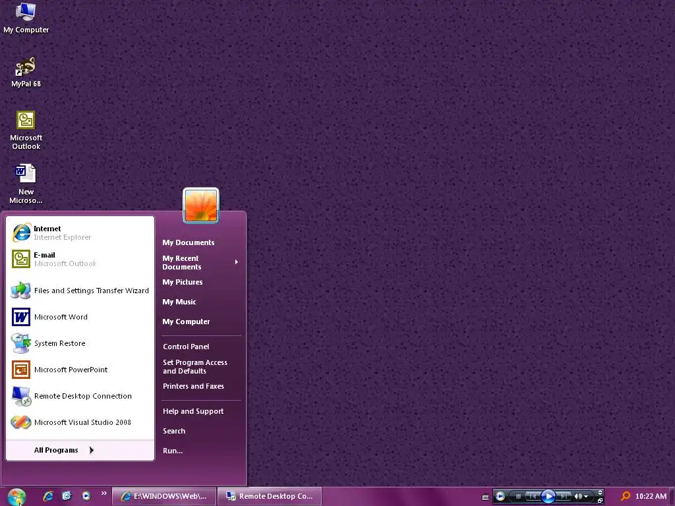The image size is (675, 506).
Task: Launch the MyPal 68 desktop shortcut
Action: (26, 72)
